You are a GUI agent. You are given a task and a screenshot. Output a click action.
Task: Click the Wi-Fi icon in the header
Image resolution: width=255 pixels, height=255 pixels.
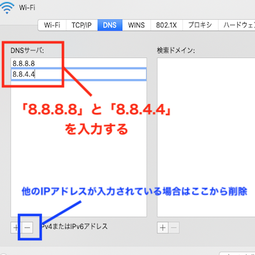[x=7, y=7]
